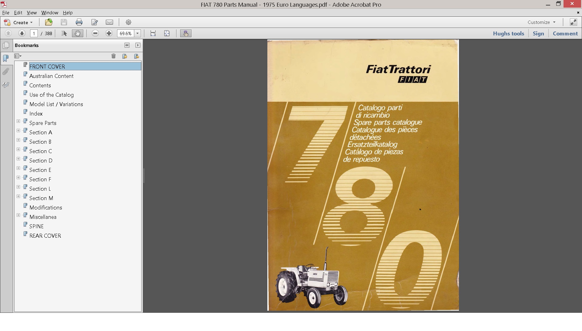Viewport: 582px width, 331px height.
Task: Open a file with the folder icon
Action: coord(48,22)
